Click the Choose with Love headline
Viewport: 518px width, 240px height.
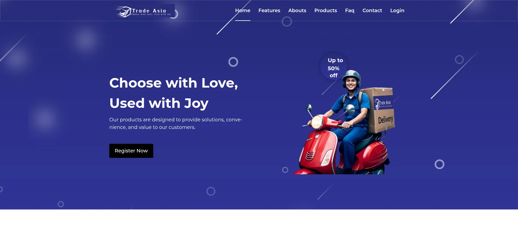[173, 83]
